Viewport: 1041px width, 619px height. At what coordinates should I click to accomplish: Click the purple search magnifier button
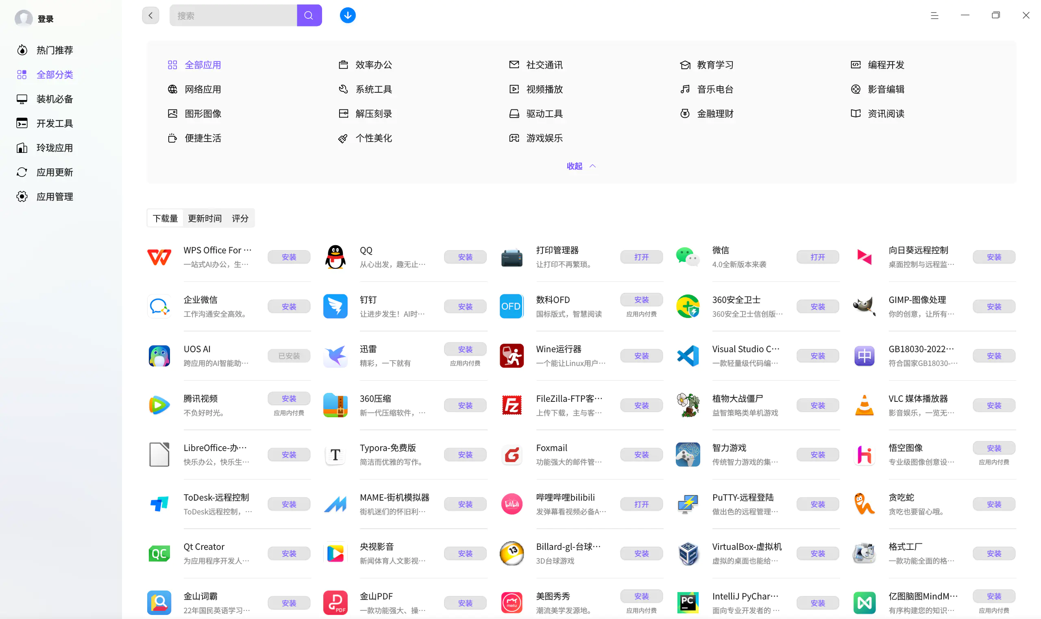click(x=309, y=15)
